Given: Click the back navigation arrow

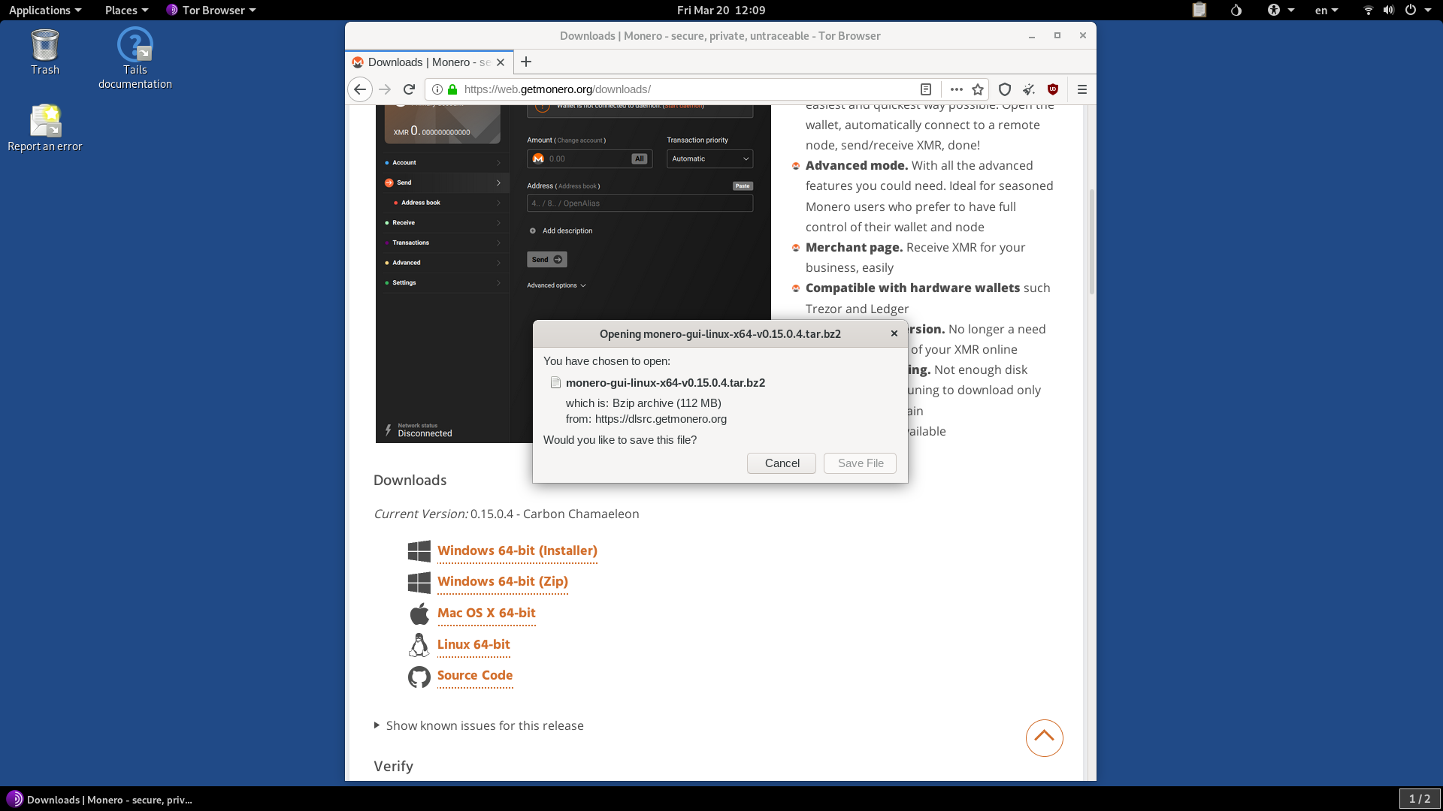Looking at the screenshot, I should (x=360, y=89).
